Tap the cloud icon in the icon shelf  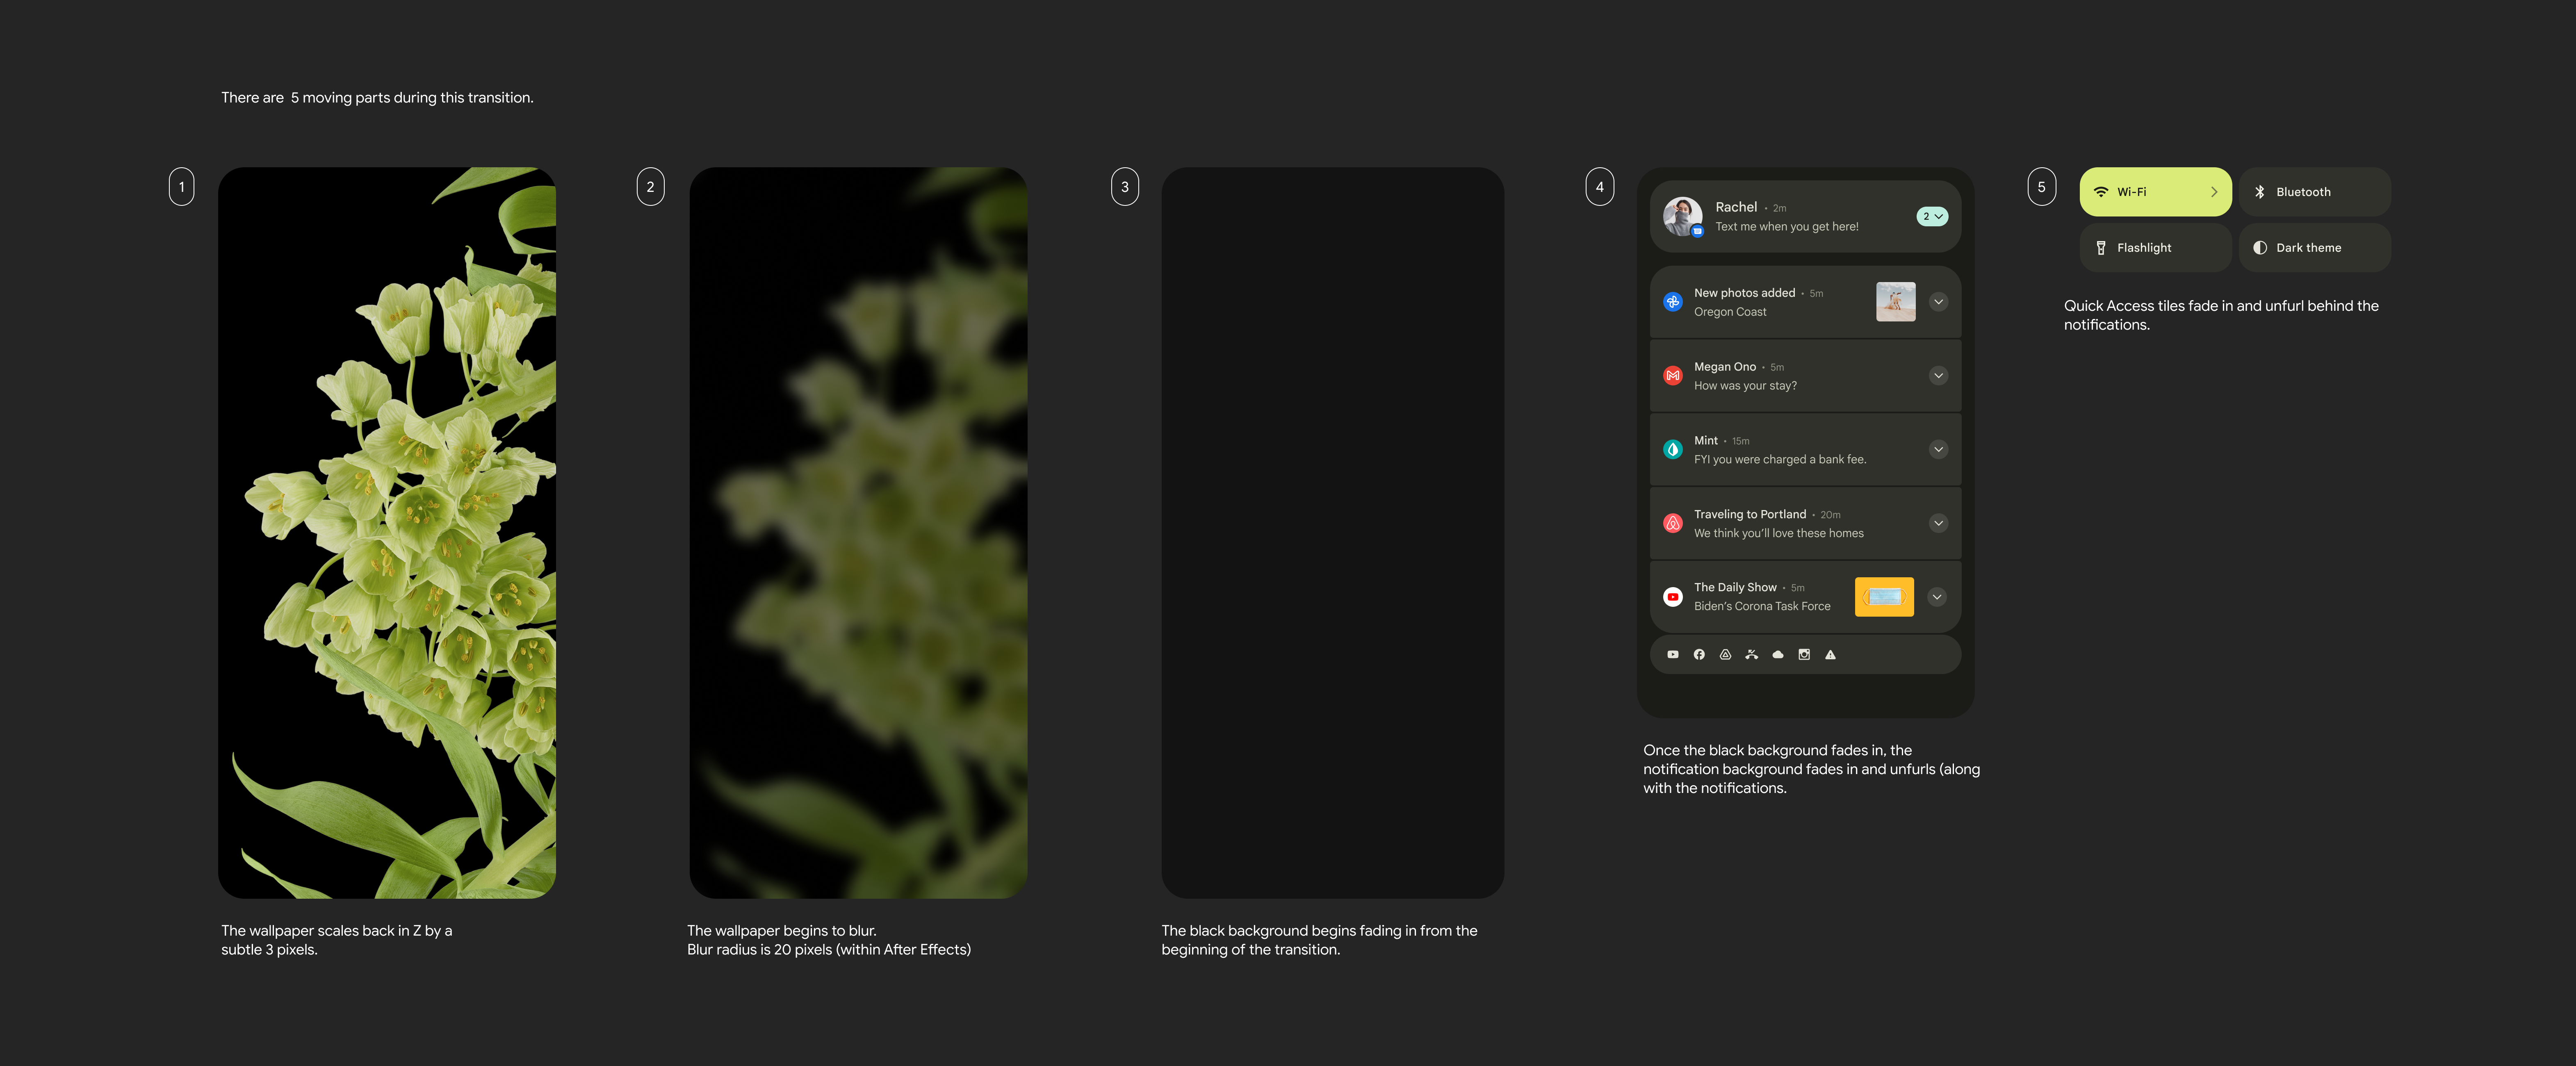coord(1778,655)
